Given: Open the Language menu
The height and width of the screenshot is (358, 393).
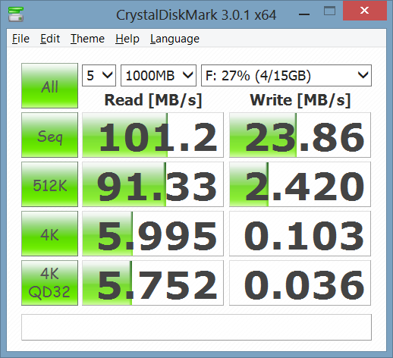Looking at the screenshot, I should [174, 39].
